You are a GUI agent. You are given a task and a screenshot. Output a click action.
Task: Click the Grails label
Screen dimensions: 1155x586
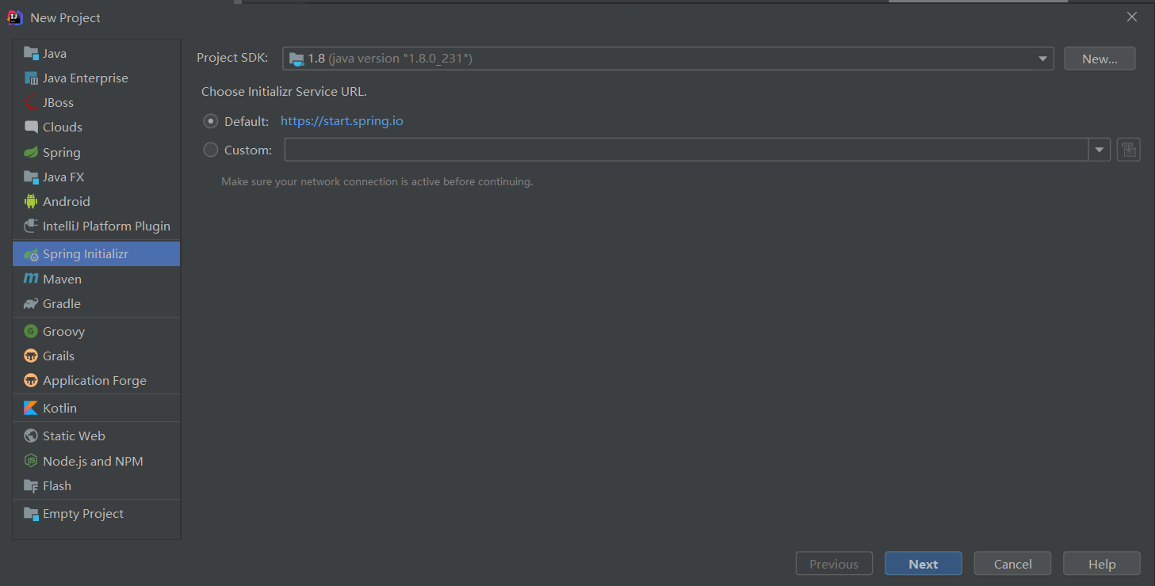point(59,356)
